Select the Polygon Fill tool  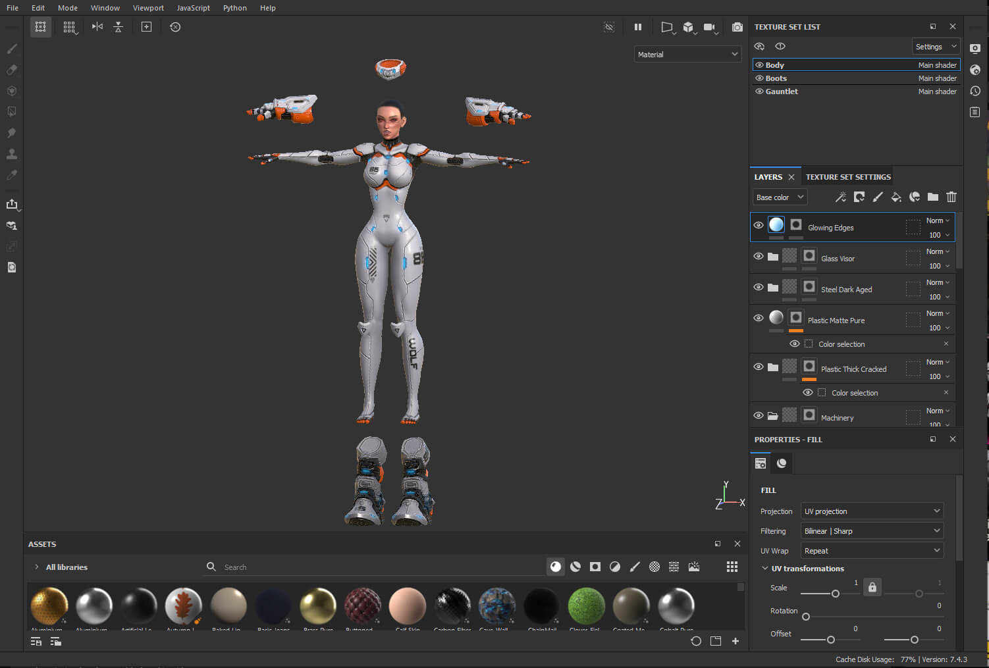[12, 112]
